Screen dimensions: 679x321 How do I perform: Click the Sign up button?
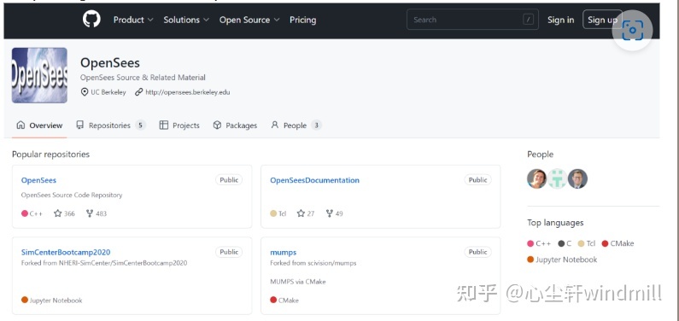[602, 20]
